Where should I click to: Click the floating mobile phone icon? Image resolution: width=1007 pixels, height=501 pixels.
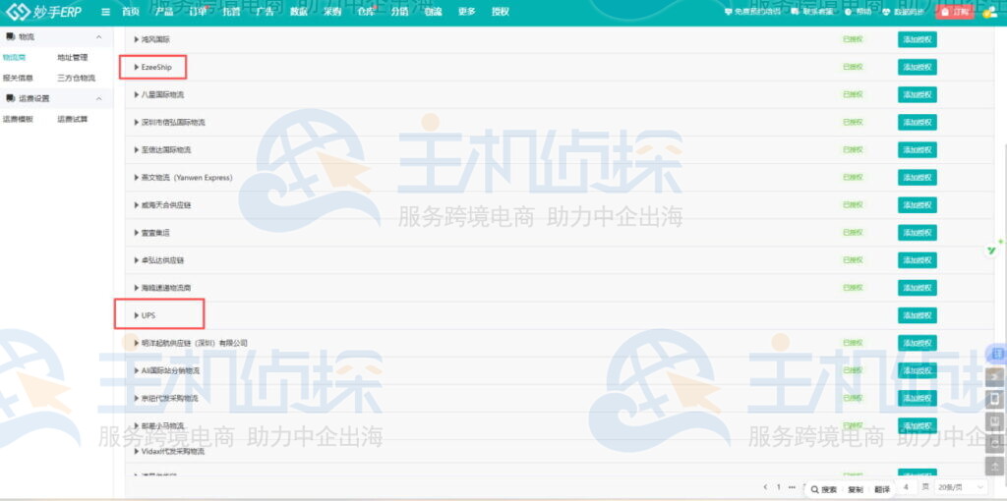[x=995, y=400]
